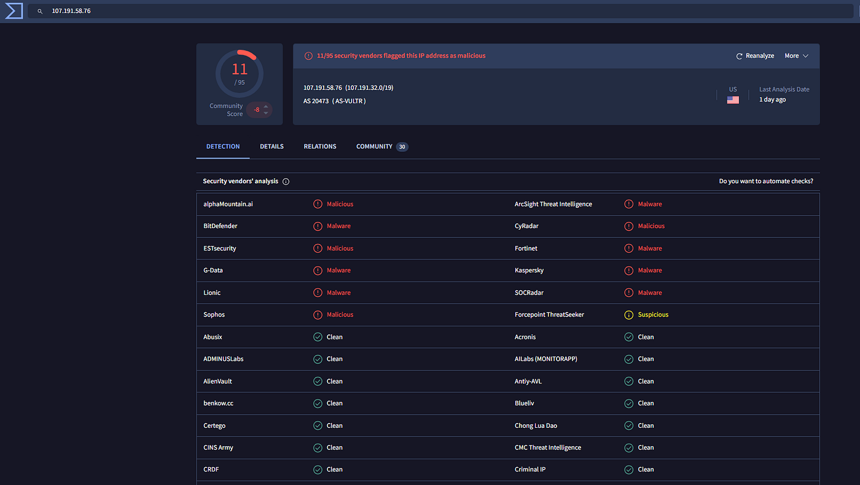Click "Do you want to automate checks?" link
860x485 pixels.
pos(766,181)
